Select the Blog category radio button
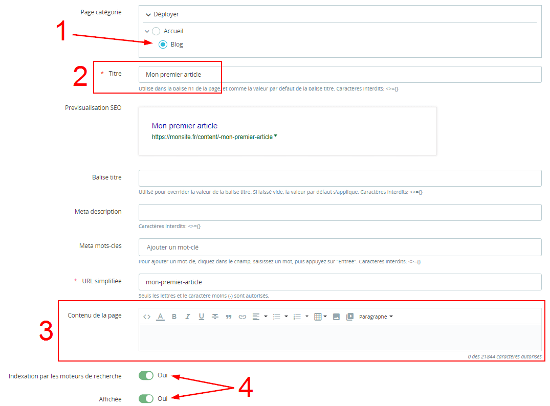 (163, 44)
